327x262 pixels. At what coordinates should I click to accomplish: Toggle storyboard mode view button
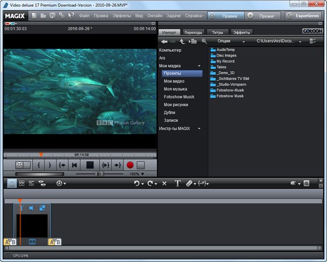tap(12, 184)
